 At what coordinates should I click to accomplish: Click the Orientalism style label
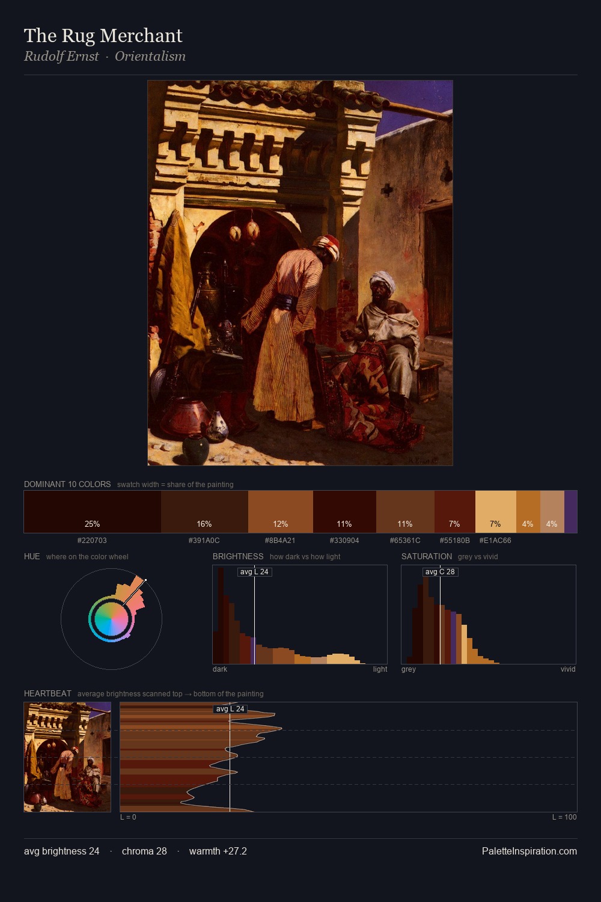click(150, 57)
